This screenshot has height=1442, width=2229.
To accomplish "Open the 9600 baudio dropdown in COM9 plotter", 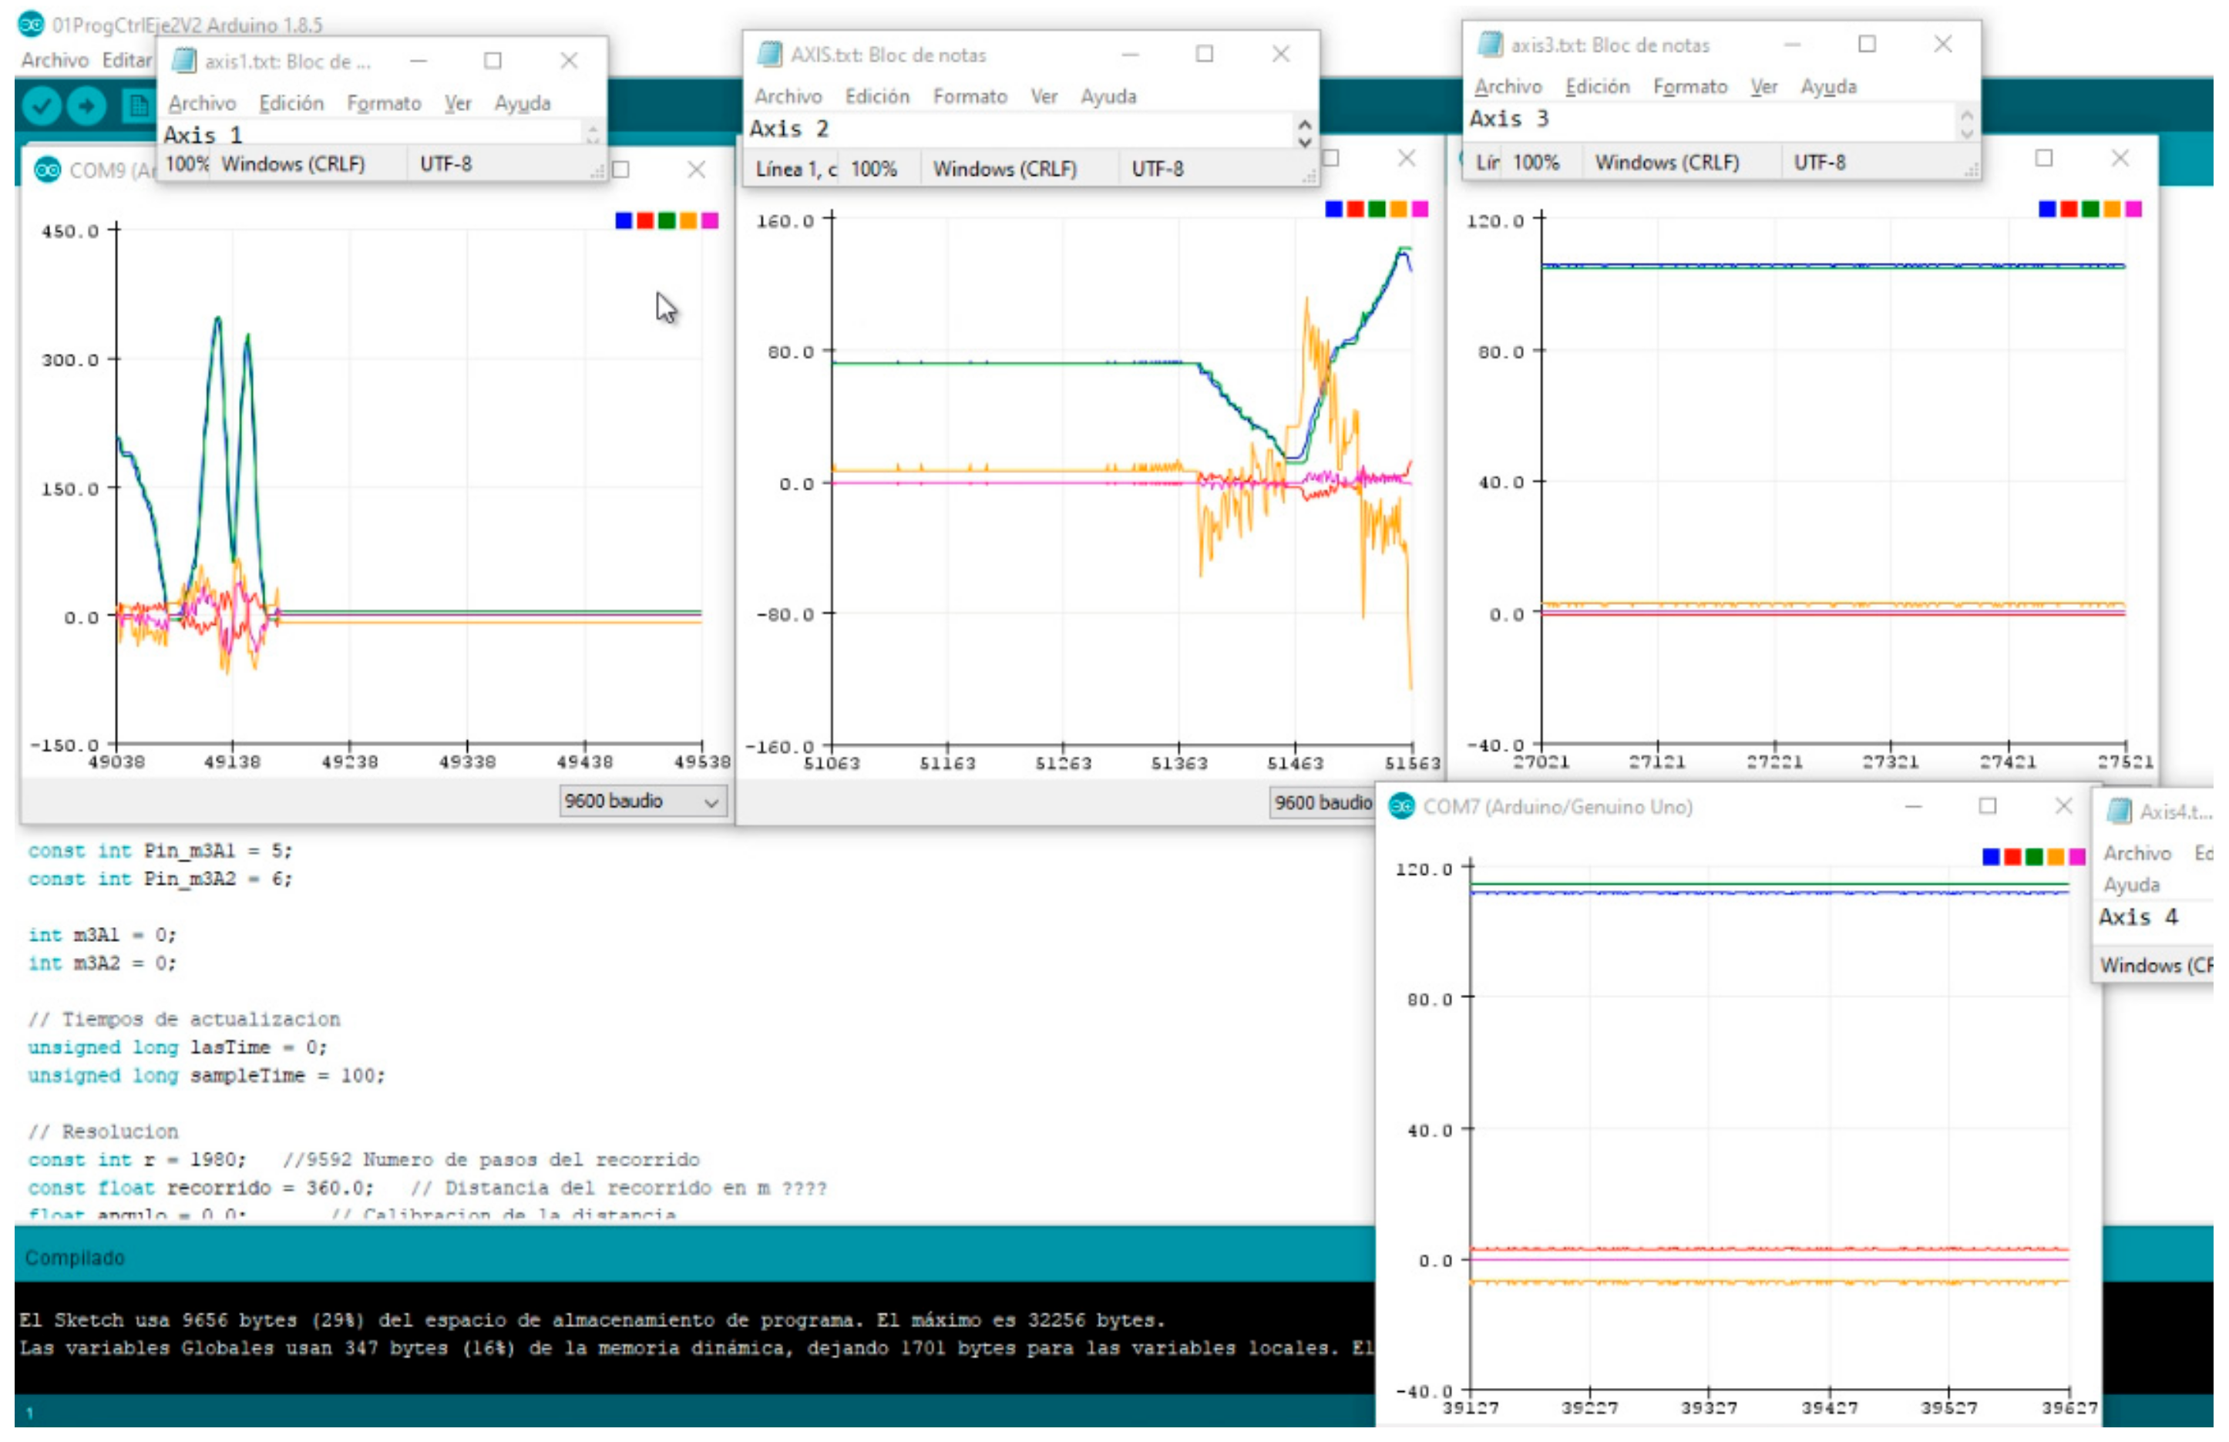I will tap(643, 802).
